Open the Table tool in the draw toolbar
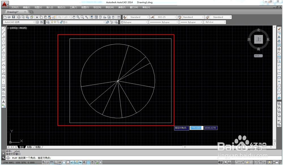 pyautogui.click(x=3, y=98)
